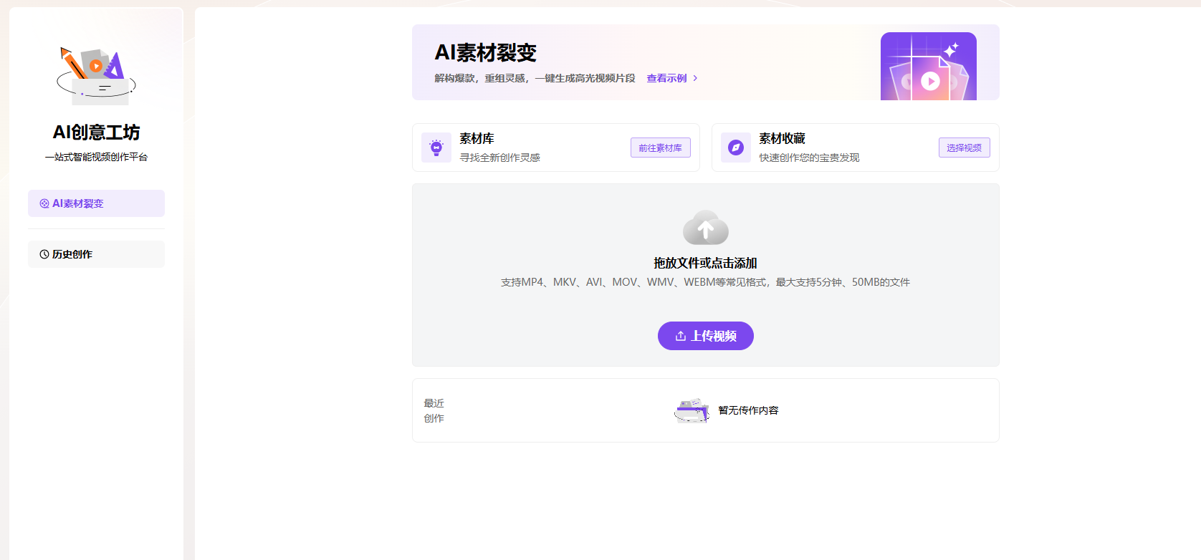Click the compass icon beside 素材收藏
This screenshot has height=560, width=1201.
[736, 148]
